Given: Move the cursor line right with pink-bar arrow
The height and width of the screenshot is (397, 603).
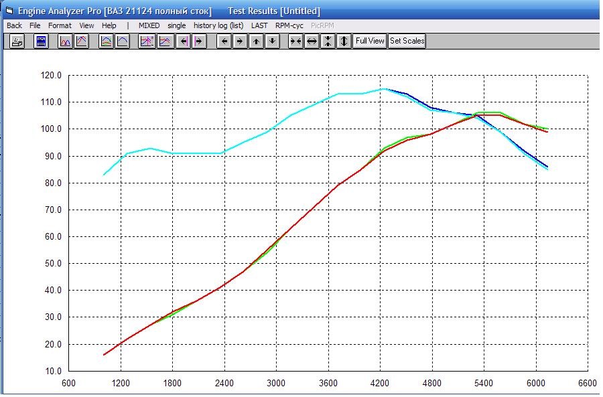Looking at the screenshot, I should pos(199,41).
